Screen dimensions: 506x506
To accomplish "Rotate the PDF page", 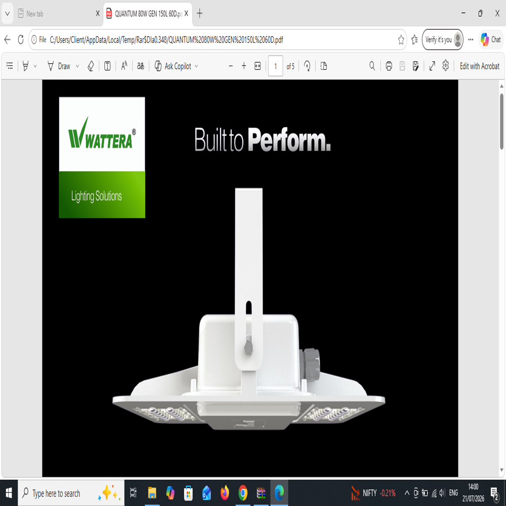I will [x=307, y=66].
